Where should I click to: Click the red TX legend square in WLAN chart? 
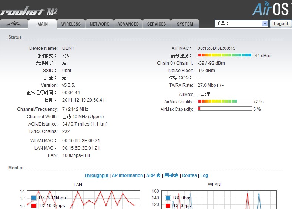(x=168, y=205)
